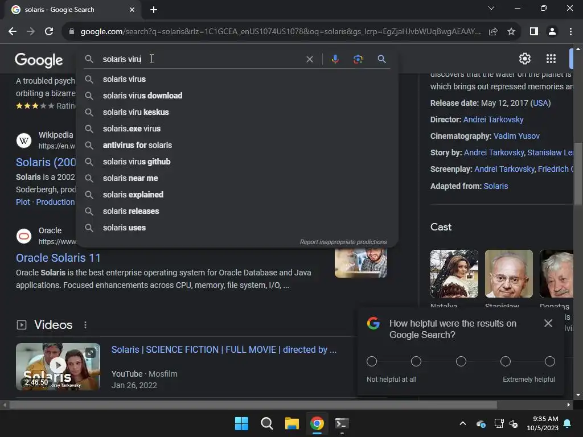Go forward in browser history
Viewport: 583px width, 437px height.
(31, 32)
